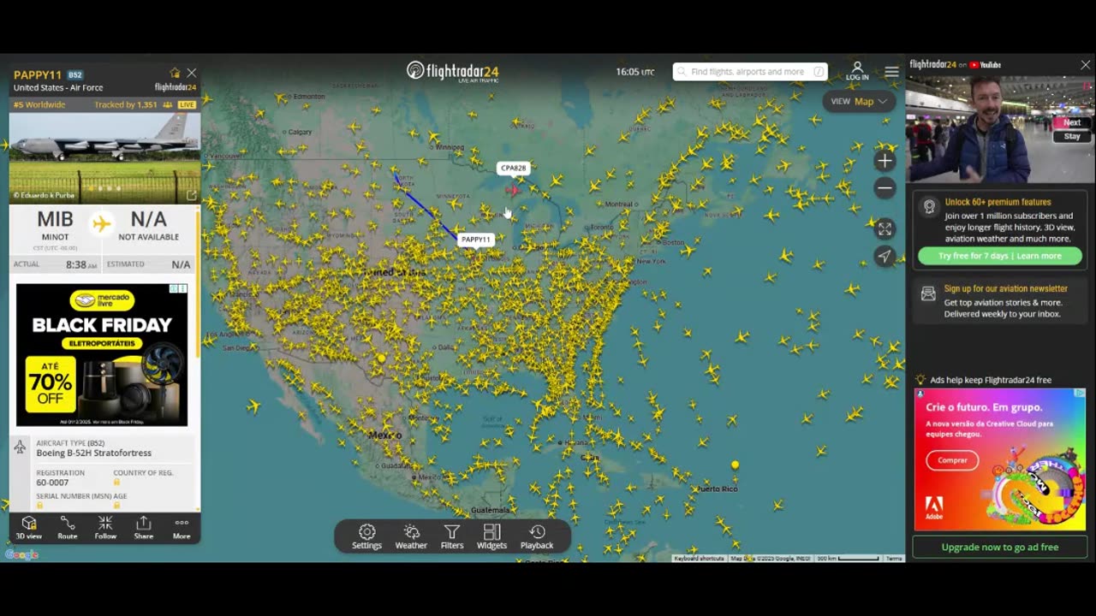Zoom out on the map

(x=885, y=188)
